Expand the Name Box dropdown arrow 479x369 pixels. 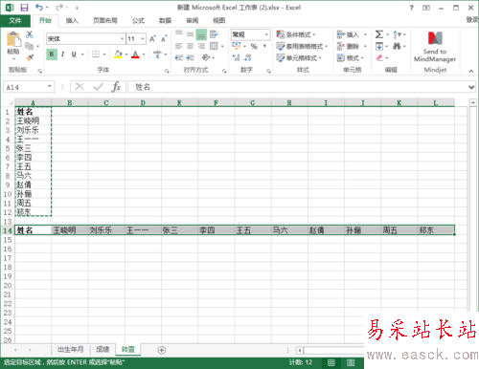(x=50, y=86)
